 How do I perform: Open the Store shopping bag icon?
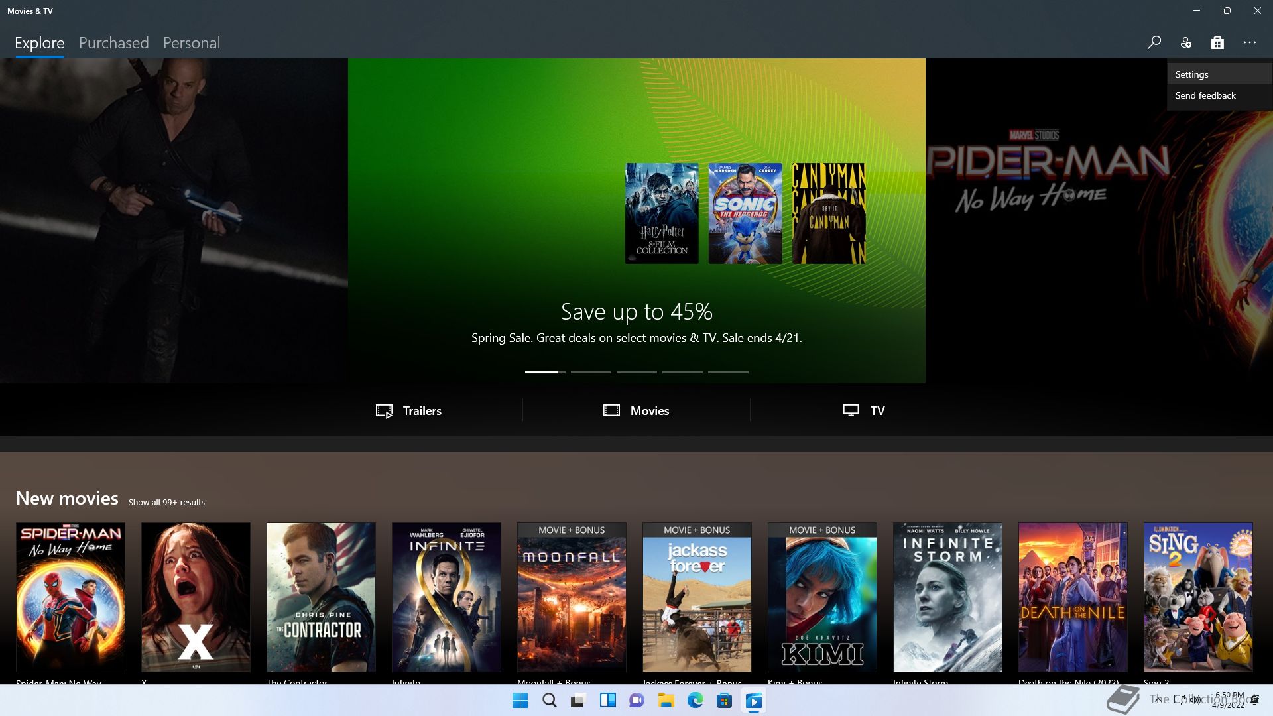pos(1217,42)
